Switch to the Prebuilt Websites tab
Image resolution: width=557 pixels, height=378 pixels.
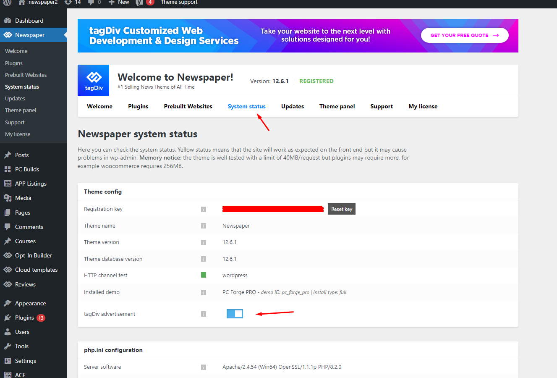click(x=188, y=106)
